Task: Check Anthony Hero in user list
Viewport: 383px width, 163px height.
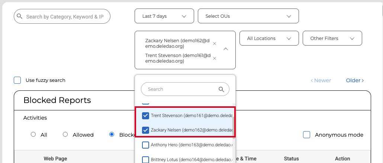Action: pos(145,145)
